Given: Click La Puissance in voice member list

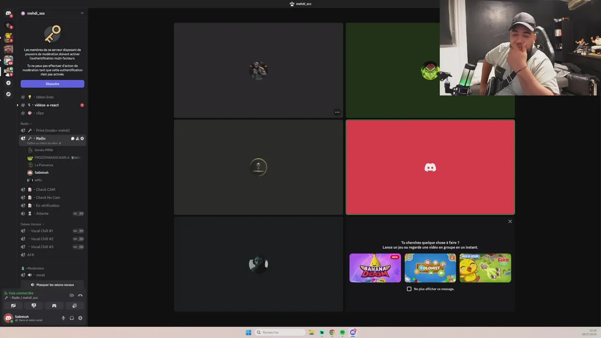Looking at the screenshot, I should click(44, 165).
